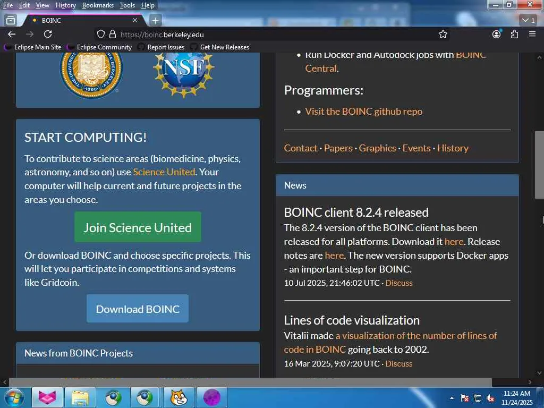Open Eclipse Community bookmark
The image size is (544, 408).
click(99, 47)
